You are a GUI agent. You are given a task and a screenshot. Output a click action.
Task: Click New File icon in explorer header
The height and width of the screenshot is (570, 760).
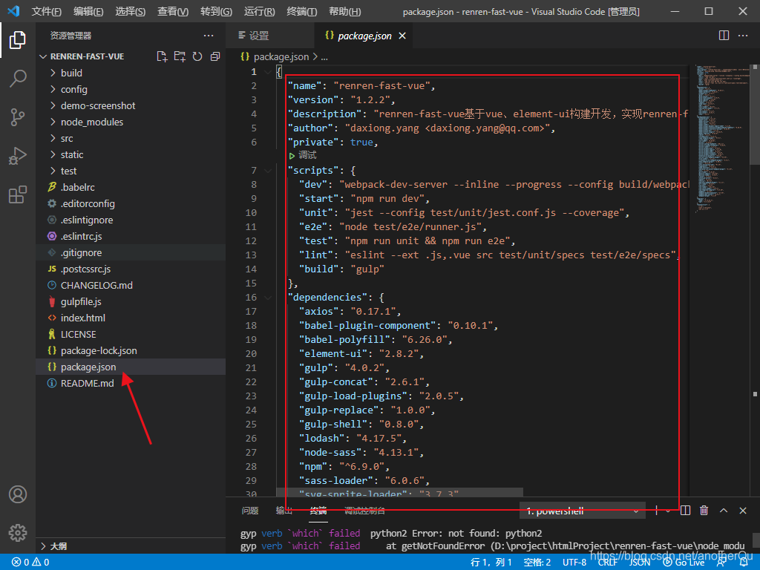tap(162, 56)
